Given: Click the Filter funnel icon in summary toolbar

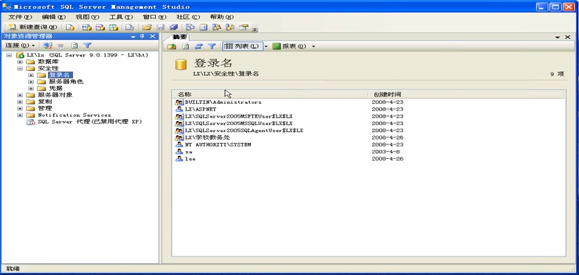Looking at the screenshot, I should [x=212, y=46].
